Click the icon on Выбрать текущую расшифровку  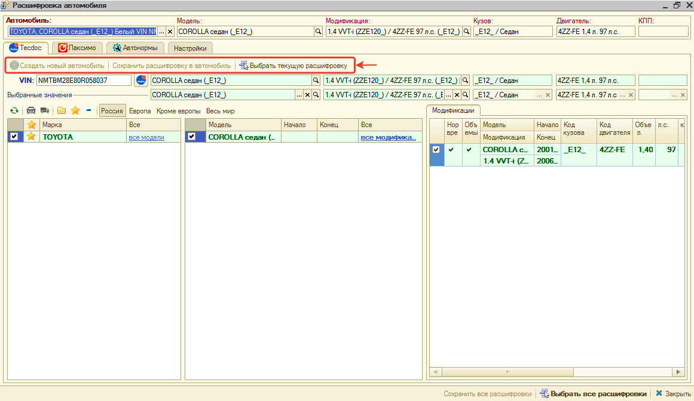coord(244,66)
